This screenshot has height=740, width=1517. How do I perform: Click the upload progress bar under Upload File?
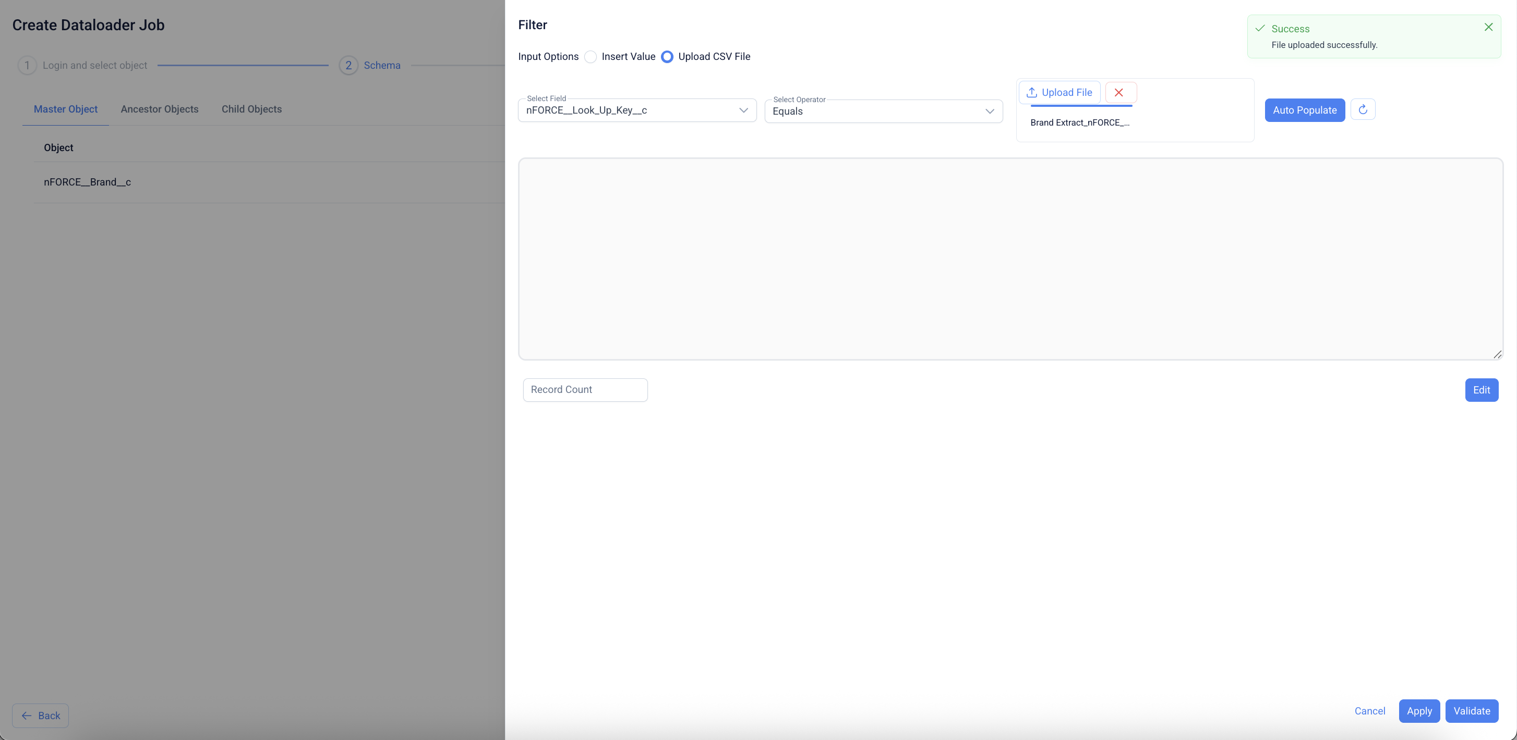[x=1080, y=106]
